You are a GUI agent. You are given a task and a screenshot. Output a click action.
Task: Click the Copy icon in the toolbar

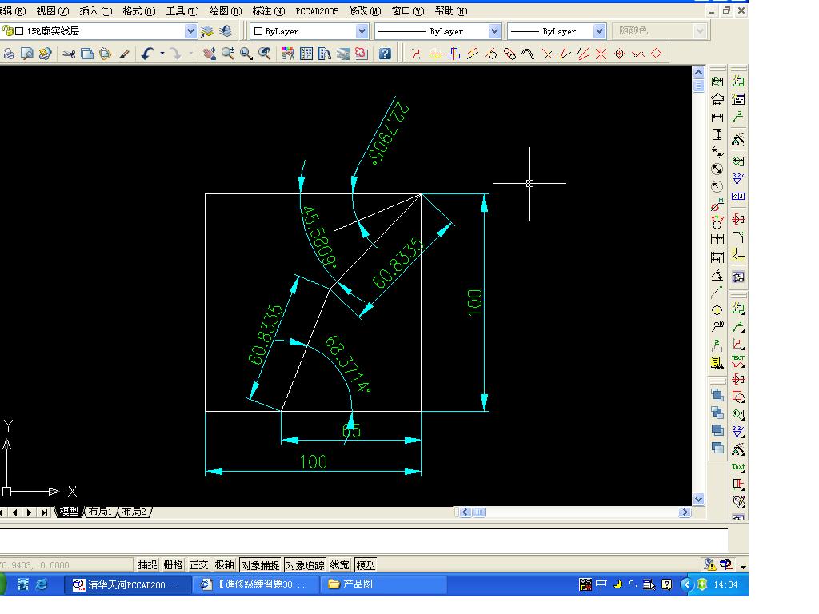pyautogui.click(x=87, y=54)
